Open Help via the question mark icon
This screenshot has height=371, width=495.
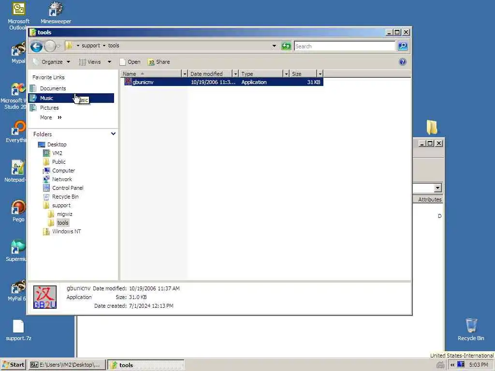click(x=403, y=62)
